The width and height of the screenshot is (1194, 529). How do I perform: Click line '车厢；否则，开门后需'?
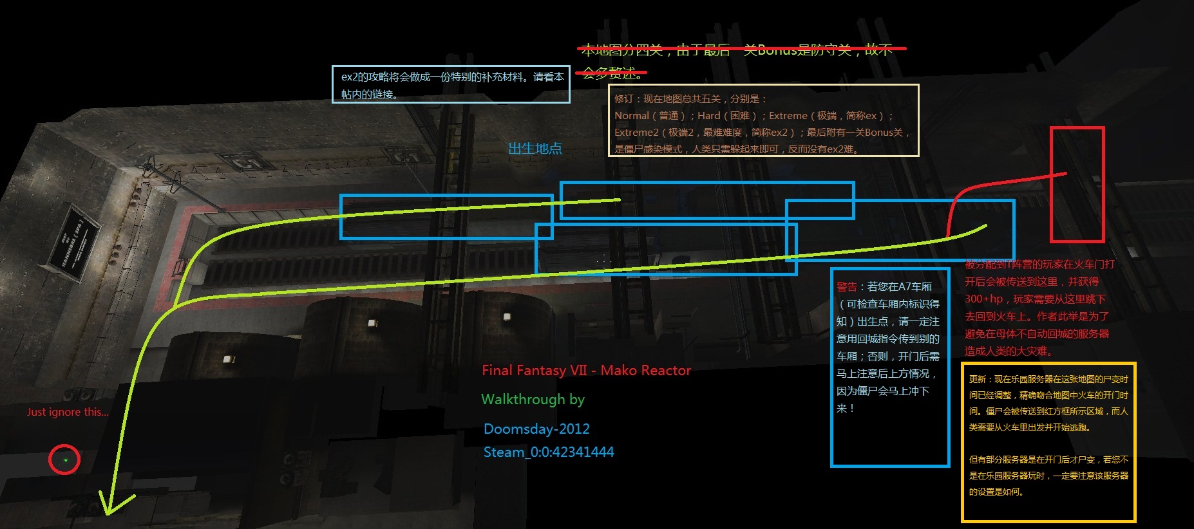888,356
